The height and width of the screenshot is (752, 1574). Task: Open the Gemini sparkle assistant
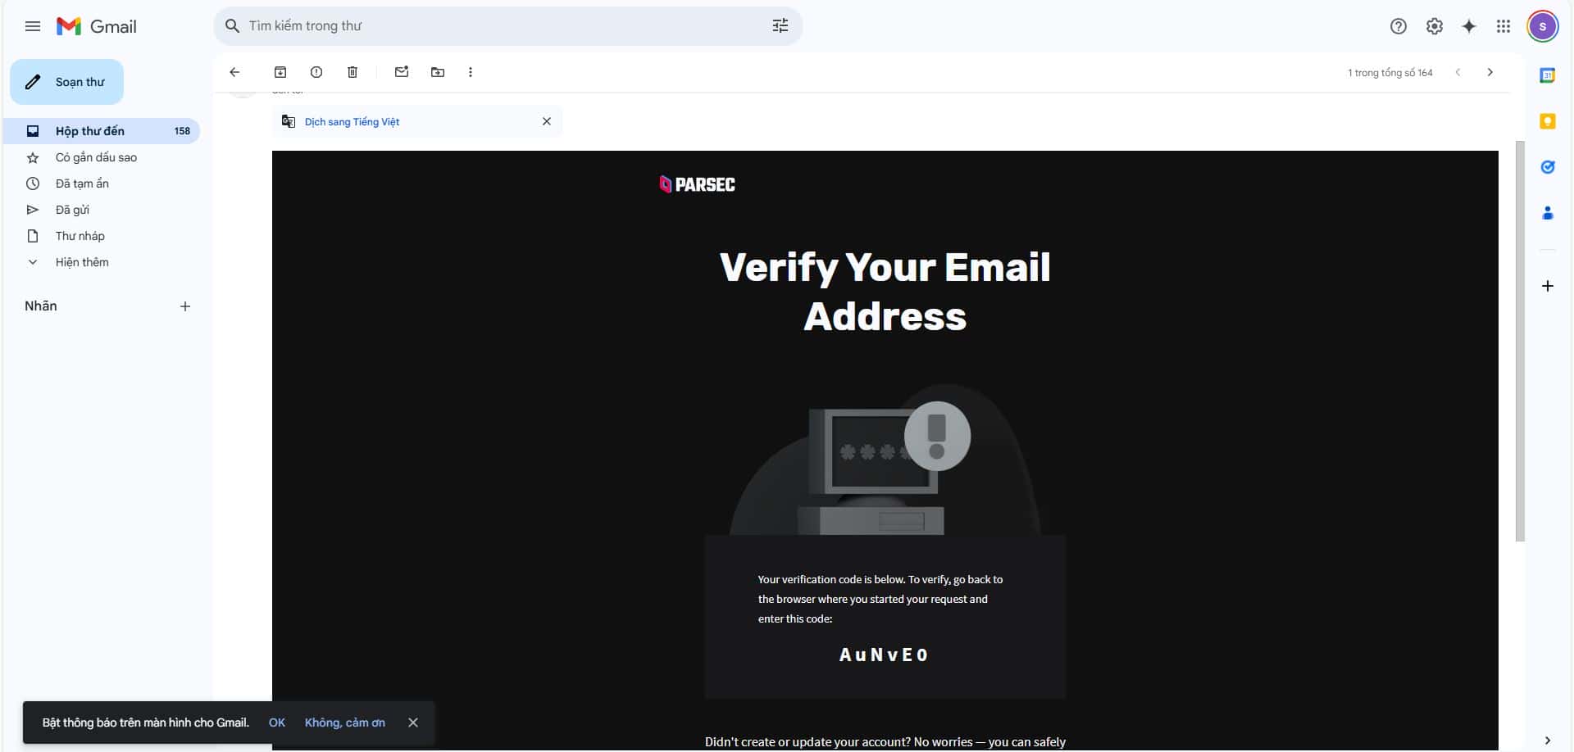pyautogui.click(x=1469, y=26)
